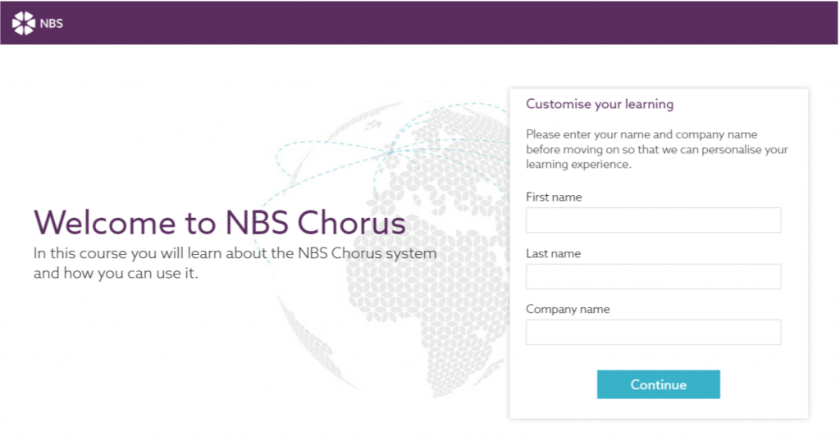
Task: Click the First name label
Action: click(x=554, y=197)
